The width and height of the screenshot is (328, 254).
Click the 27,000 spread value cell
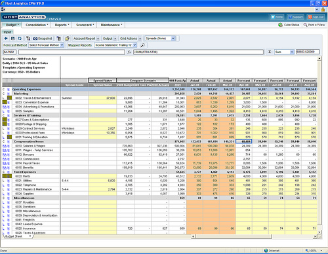102,98
